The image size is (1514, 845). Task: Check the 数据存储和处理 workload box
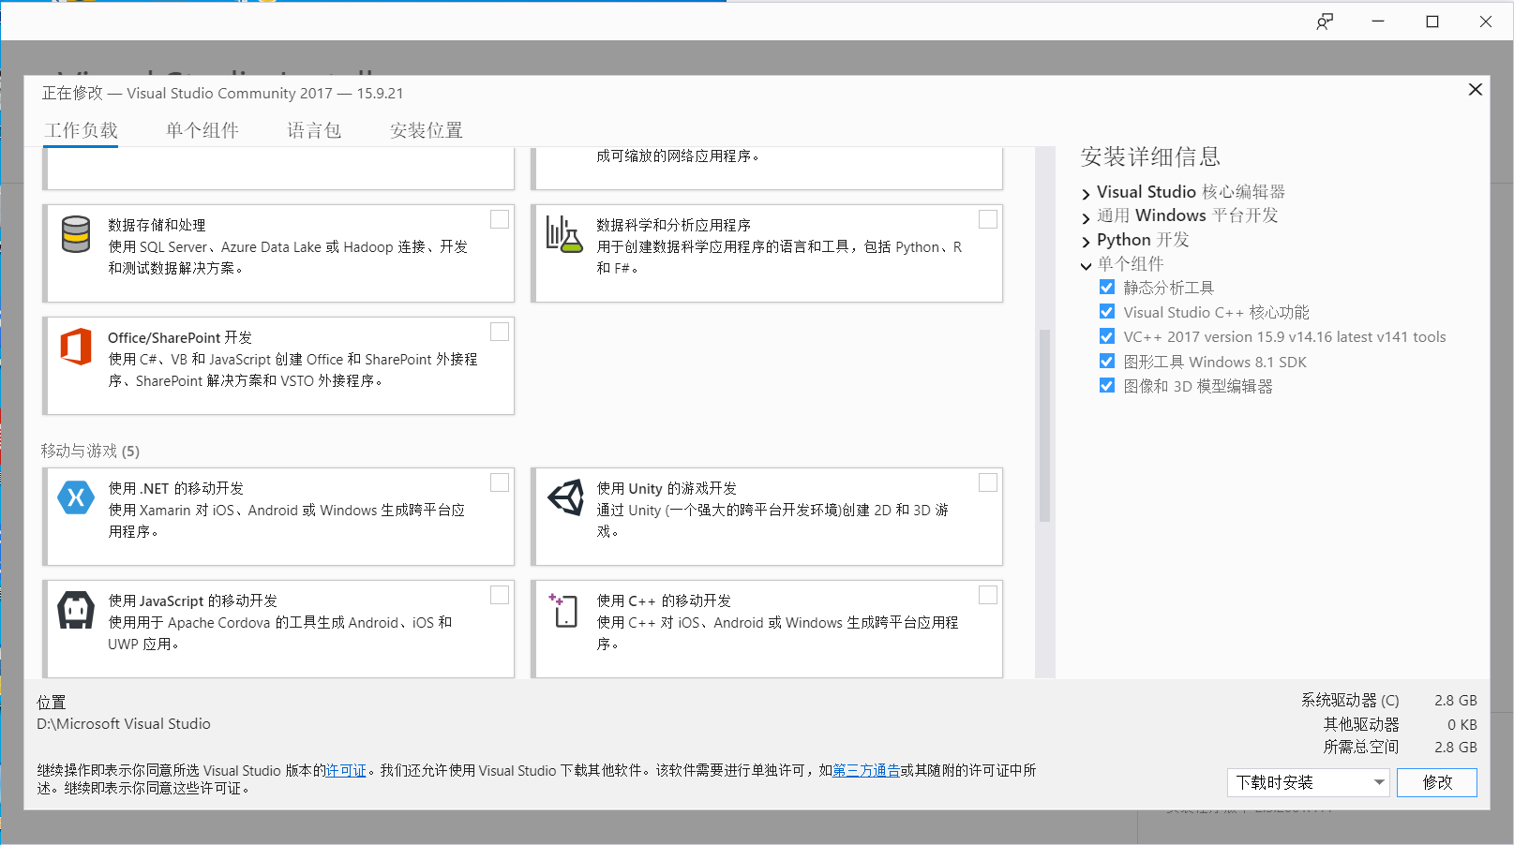(500, 219)
